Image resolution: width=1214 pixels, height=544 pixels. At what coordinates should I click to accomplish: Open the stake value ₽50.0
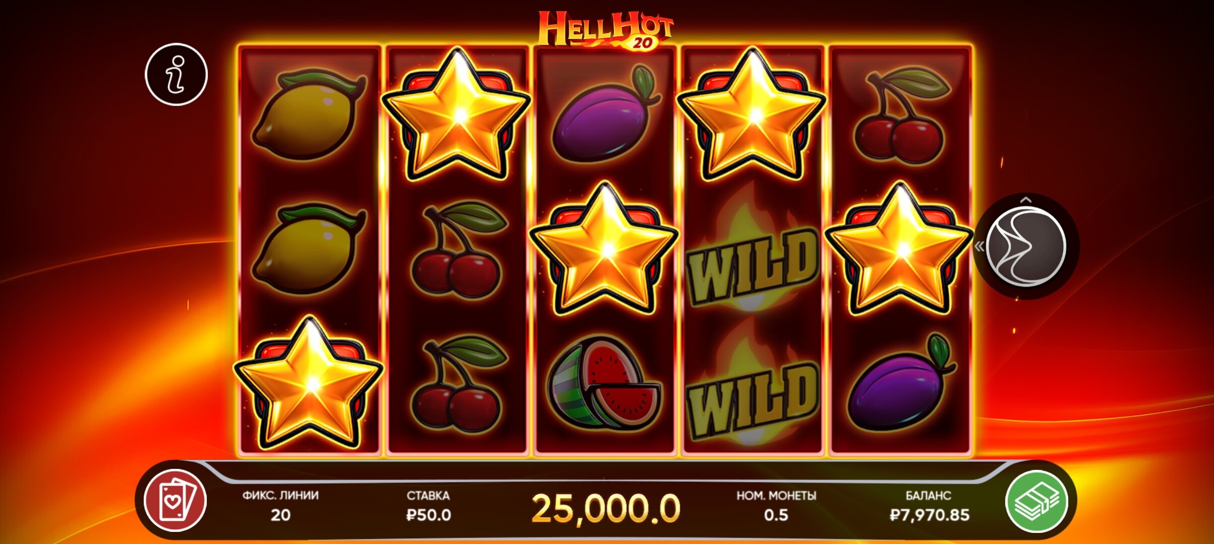pyautogui.click(x=429, y=515)
